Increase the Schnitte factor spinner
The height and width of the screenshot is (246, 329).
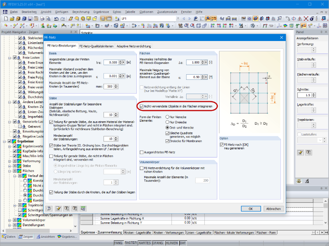coord(313,94)
